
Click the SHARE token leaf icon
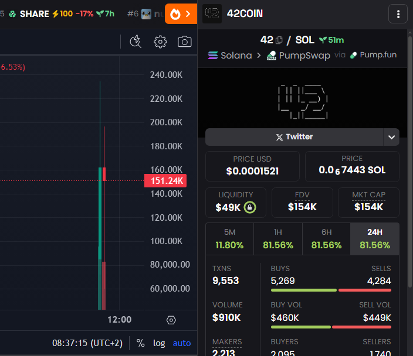coord(12,13)
